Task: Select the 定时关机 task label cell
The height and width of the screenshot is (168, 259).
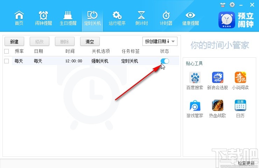Action: [129, 61]
